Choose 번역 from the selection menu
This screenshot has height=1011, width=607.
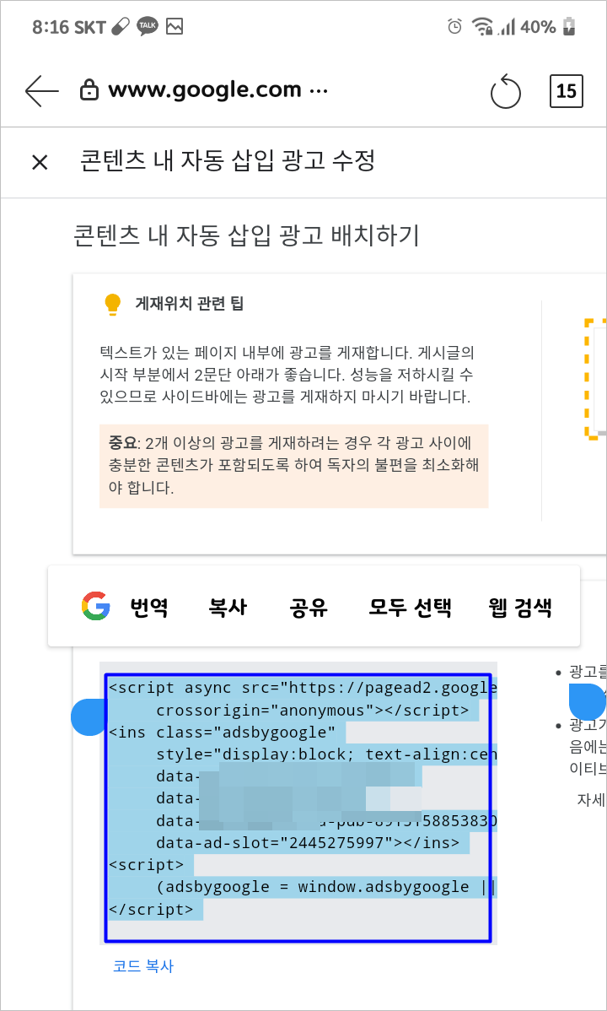coord(149,608)
